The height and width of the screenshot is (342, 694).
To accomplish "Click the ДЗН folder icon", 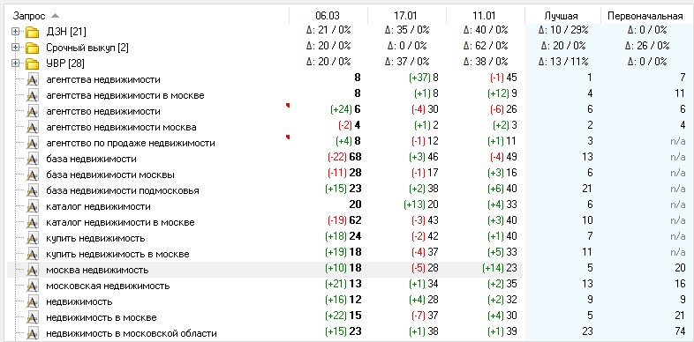I will coord(33,32).
